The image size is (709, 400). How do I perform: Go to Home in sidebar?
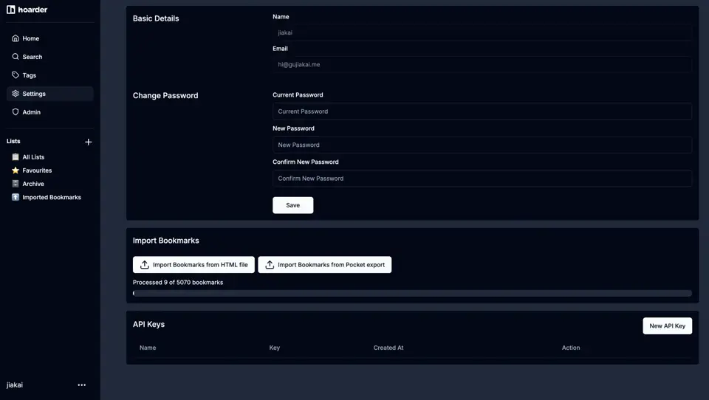[x=31, y=38]
